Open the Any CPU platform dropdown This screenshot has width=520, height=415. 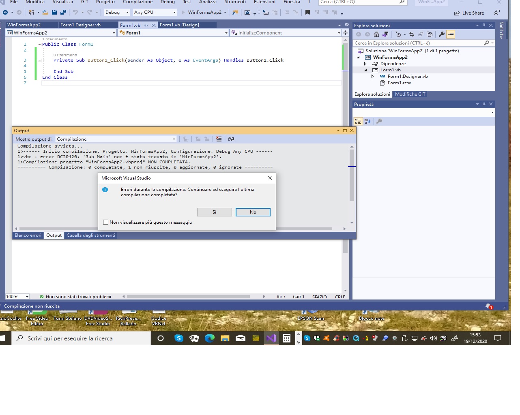coord(155,12)
